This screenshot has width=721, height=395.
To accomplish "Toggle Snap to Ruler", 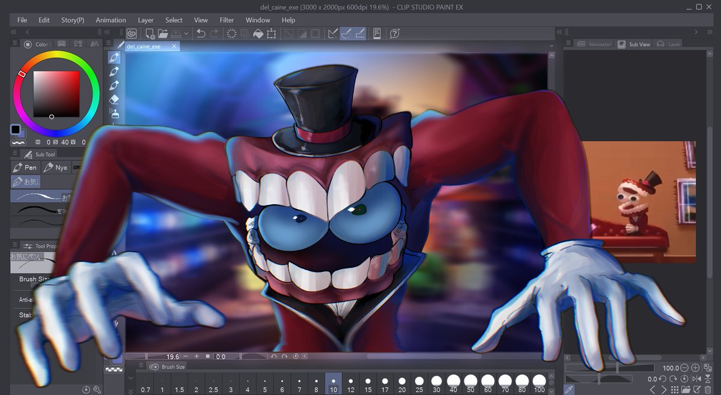I will pos(333,34).
